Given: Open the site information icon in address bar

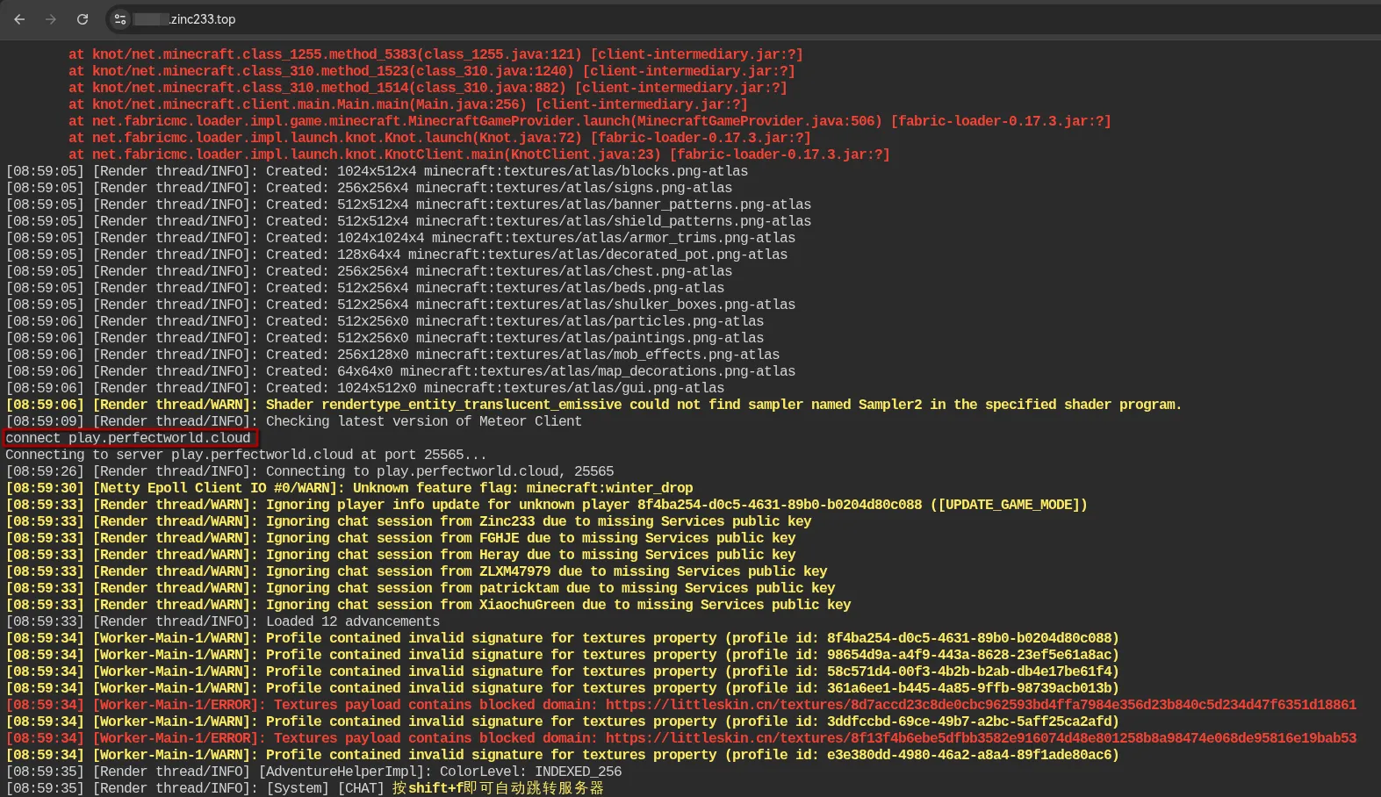Looking at the screenshot, I should click(x=120, y=19).
